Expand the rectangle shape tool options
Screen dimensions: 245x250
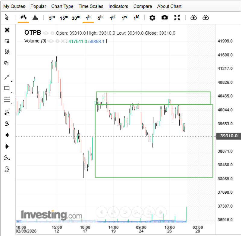coord(11,92)
